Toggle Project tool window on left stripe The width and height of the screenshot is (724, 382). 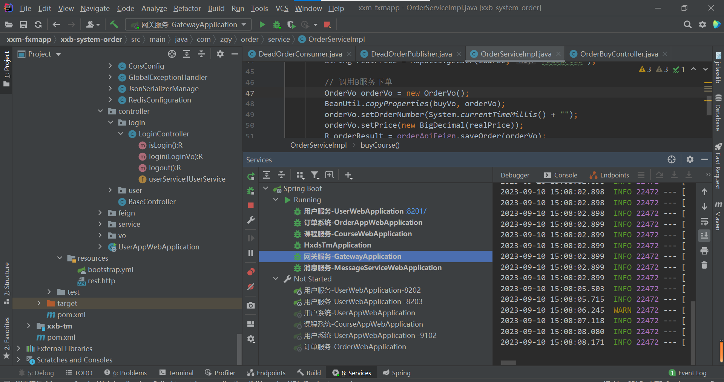(x=6, y=69)
